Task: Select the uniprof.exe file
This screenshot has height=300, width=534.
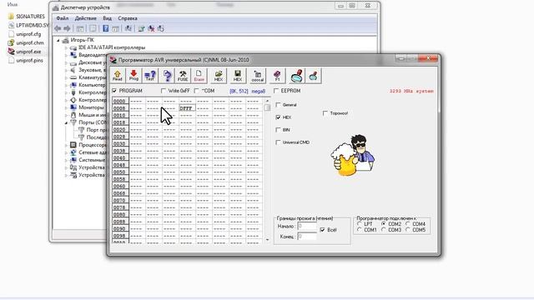Action: [24, 52]
